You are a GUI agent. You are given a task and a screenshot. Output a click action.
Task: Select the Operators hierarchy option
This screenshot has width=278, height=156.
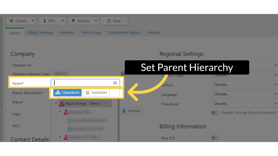point(67,92)
